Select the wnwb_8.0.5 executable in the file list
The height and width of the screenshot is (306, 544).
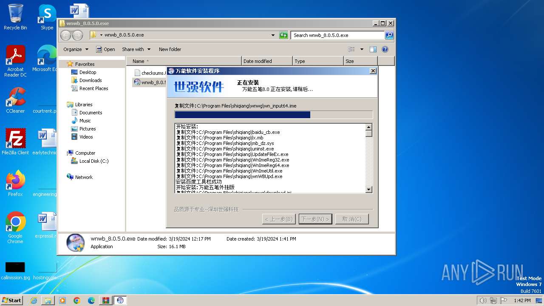[x=150, y=82]
